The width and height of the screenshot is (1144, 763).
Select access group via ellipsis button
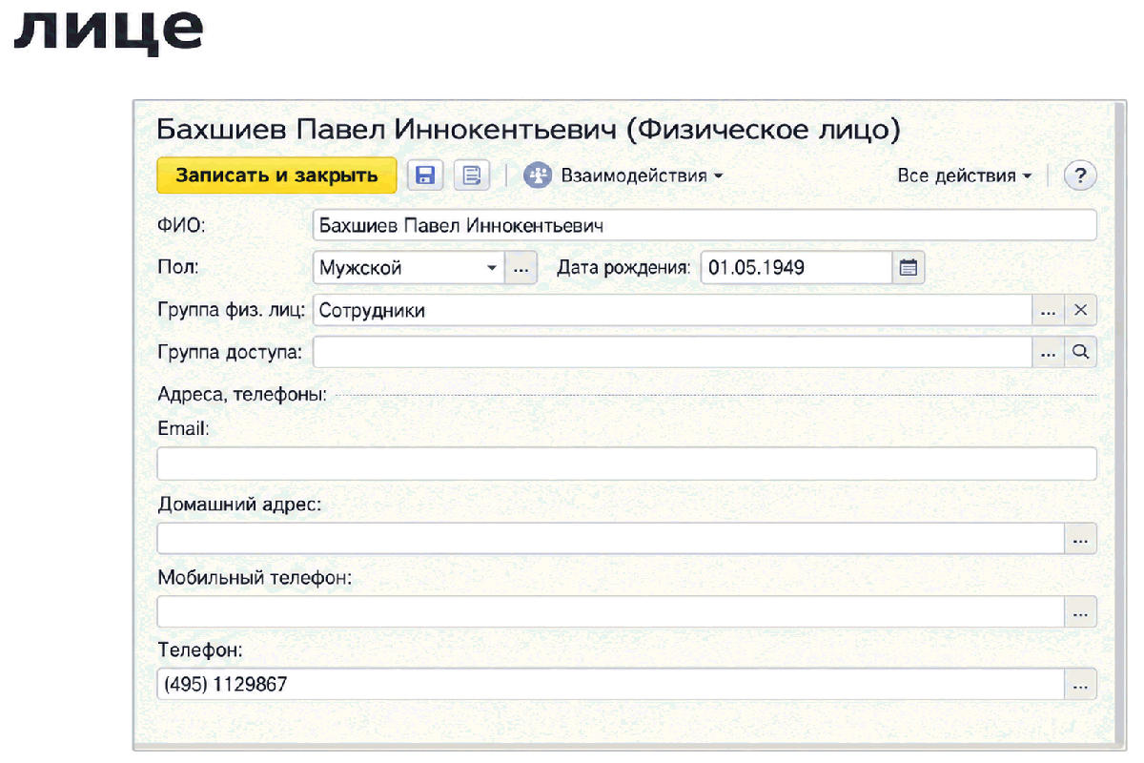pos(1049,352)
